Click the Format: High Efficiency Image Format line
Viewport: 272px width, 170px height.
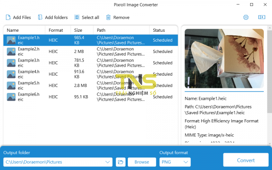222,124
